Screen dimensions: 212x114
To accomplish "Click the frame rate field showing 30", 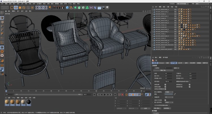I will pyautogui.click(x=168, y=74).
